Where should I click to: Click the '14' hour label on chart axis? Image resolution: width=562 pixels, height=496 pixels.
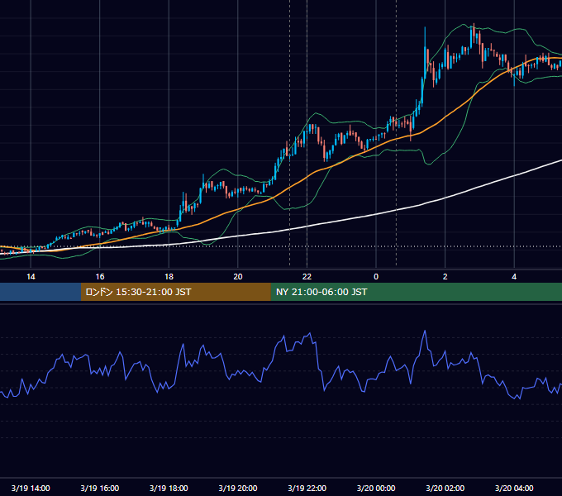31,277
